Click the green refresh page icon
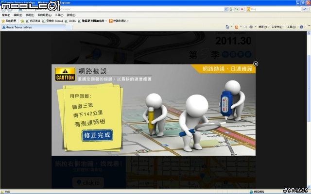Viewport: 311px width, 194px height. (x=237, y=9)
